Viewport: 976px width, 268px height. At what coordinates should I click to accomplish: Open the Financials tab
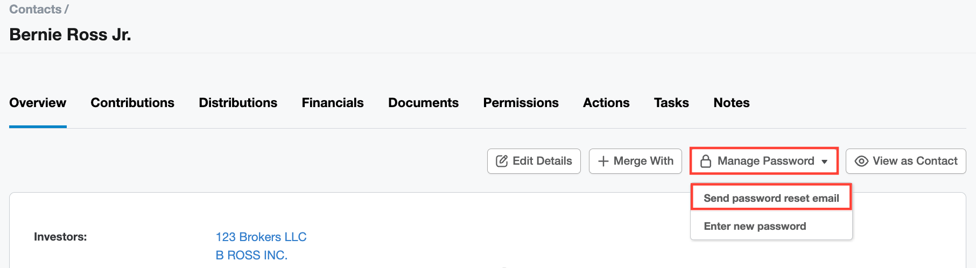point(333,103)
